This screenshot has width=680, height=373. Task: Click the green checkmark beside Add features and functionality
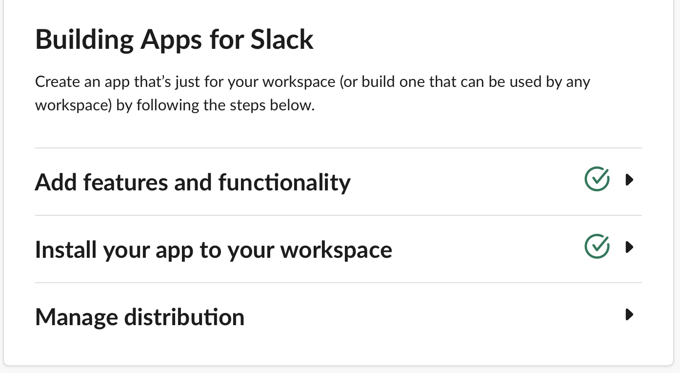[597, 179]
